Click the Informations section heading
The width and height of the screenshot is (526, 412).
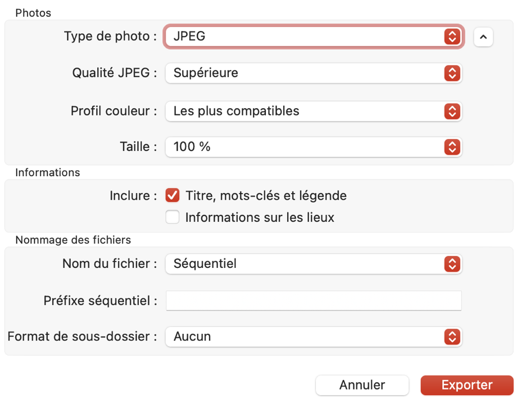pyautogui.click(x=48, y=172)
